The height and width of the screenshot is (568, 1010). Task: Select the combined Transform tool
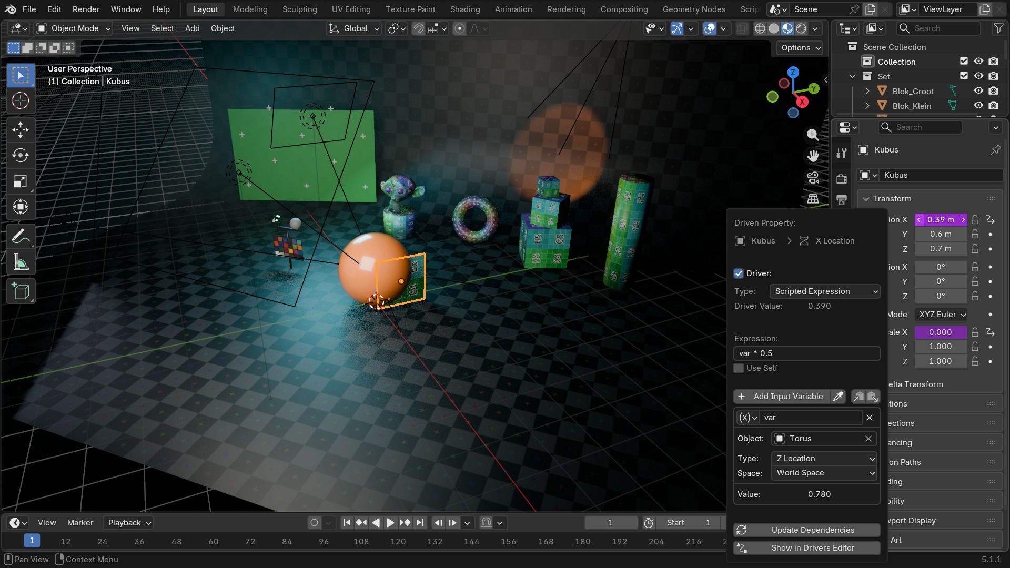click(21, 207)
